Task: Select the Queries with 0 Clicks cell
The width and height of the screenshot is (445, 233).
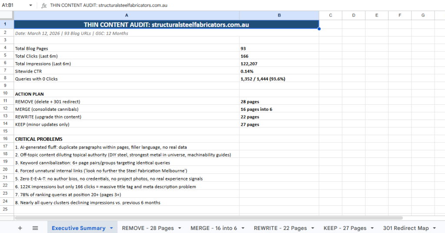Action: pyautogui.click(x=126, y=79)
